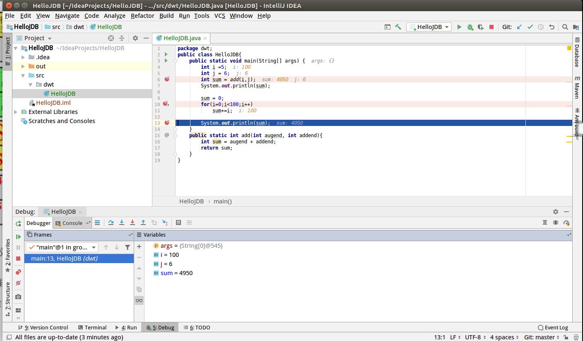Toggle Show Watches in Variables glasses icon
The width and height of the screenshot is (583, 341).
[x=139, y=300]
